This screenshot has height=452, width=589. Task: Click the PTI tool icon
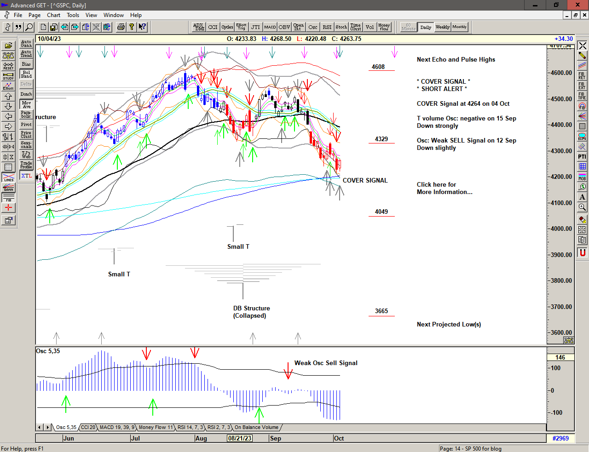pos(582,156)
